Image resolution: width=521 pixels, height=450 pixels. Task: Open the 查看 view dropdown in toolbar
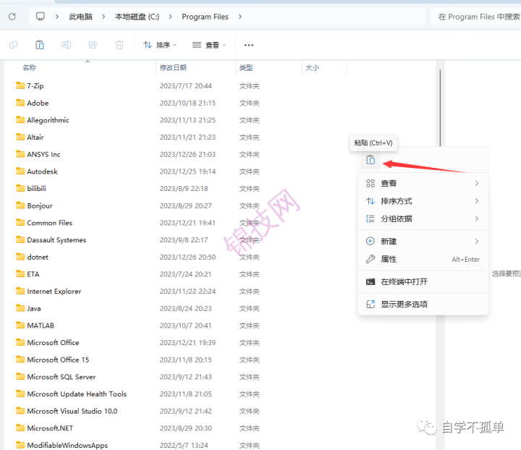tap(209, 45)
